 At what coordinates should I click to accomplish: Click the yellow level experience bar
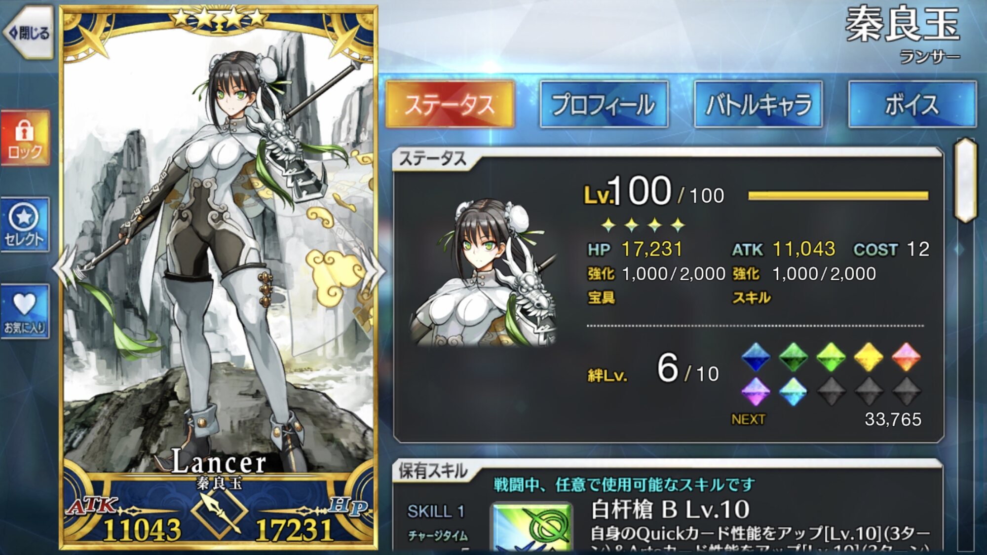pos(838,196)
